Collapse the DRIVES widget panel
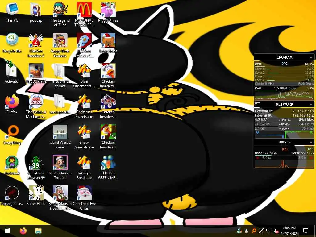The image size is (316, 237). coord(311,142)
